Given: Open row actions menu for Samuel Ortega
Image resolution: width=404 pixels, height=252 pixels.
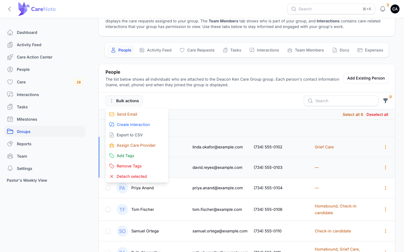Looking at the screenshot, I should point(385,231).
